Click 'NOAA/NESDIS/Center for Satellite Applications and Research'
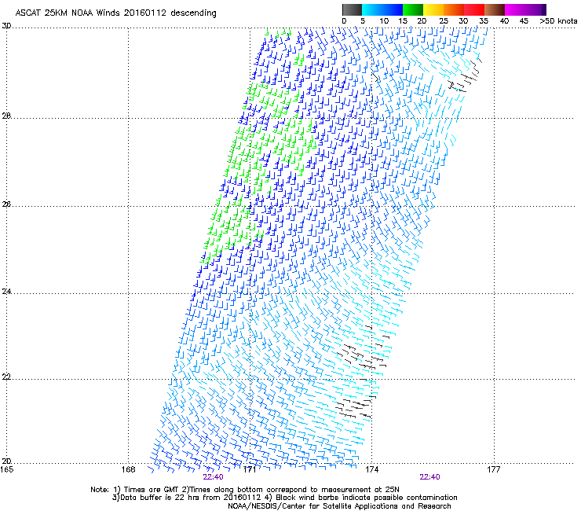 coord(339,506)
